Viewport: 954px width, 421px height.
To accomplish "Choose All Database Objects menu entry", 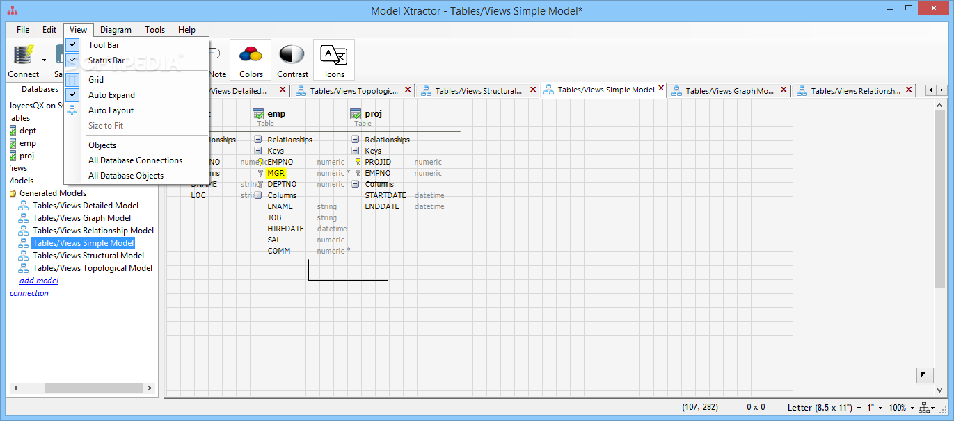I will (136, 176).
